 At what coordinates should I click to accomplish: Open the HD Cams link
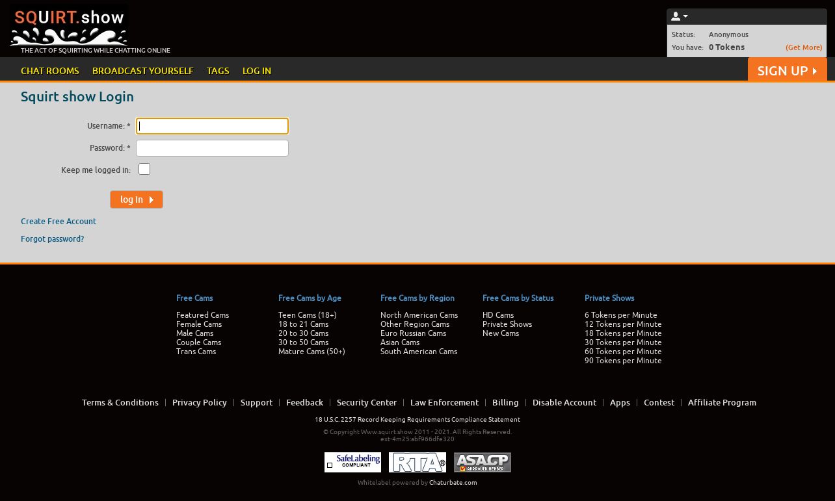click(x=498, y=315)
